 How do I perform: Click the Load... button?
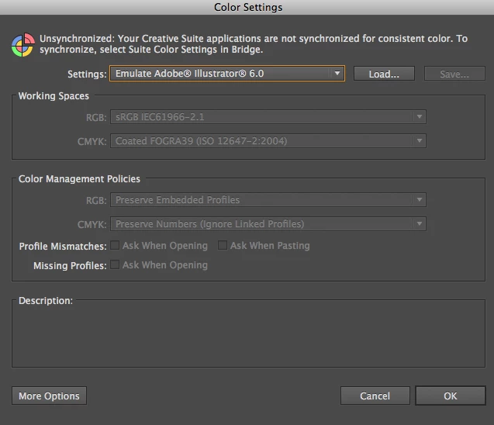[x=384, y=74]
